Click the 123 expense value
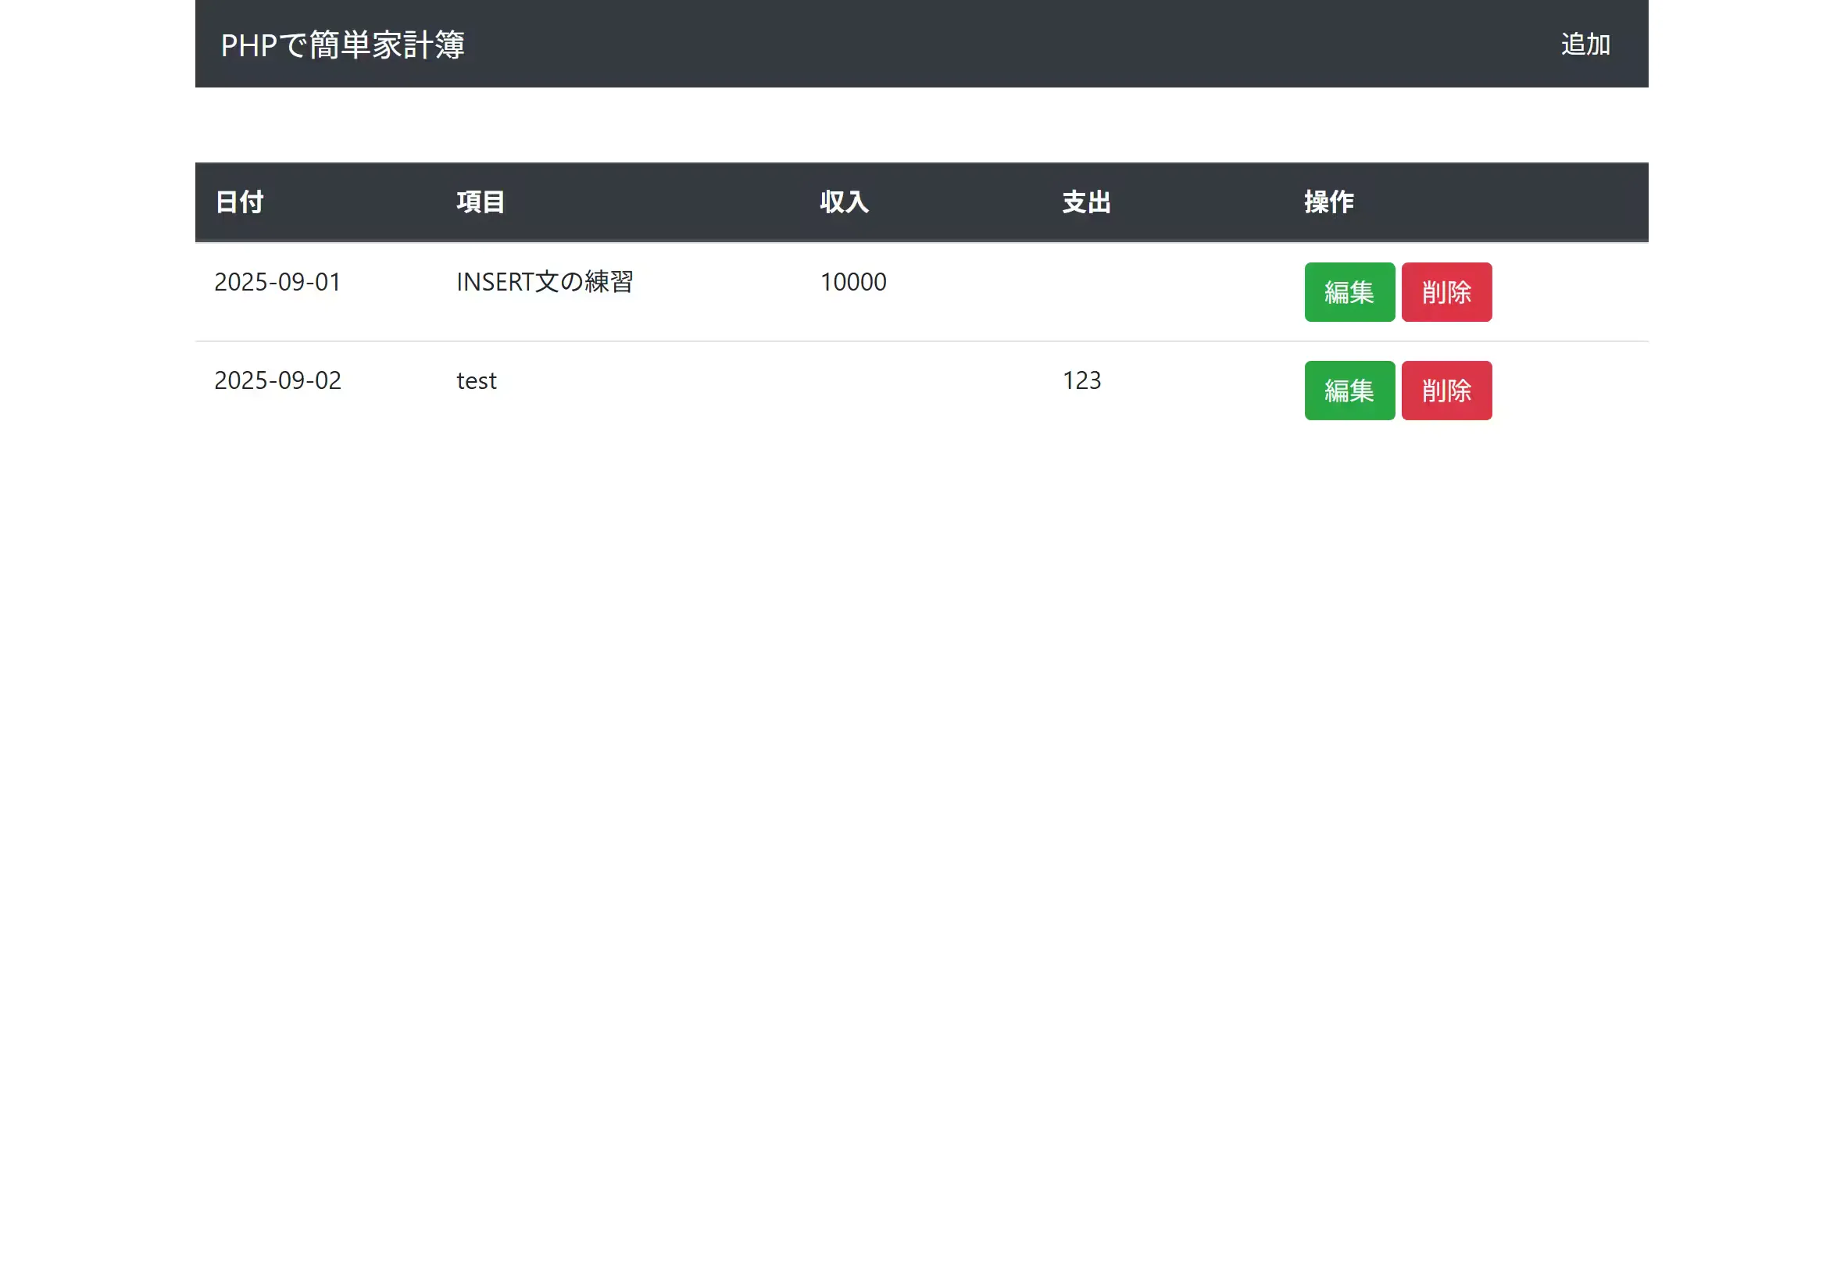 tap(1081, 380)
